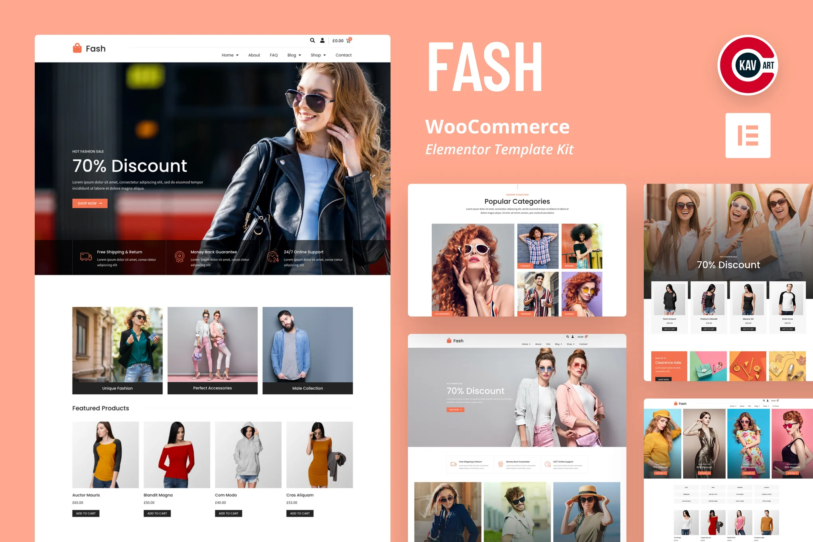
Task: Click the user account icon
Action: 324,41
